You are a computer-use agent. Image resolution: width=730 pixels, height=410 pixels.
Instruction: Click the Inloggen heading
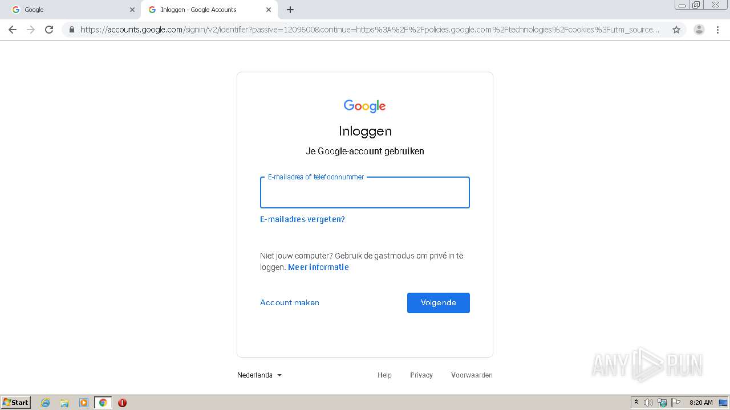click(x=365, y=131)
